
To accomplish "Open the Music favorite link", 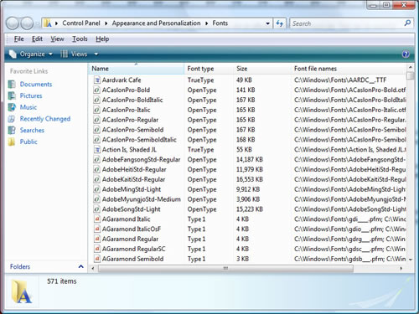I will click(28, 107).
